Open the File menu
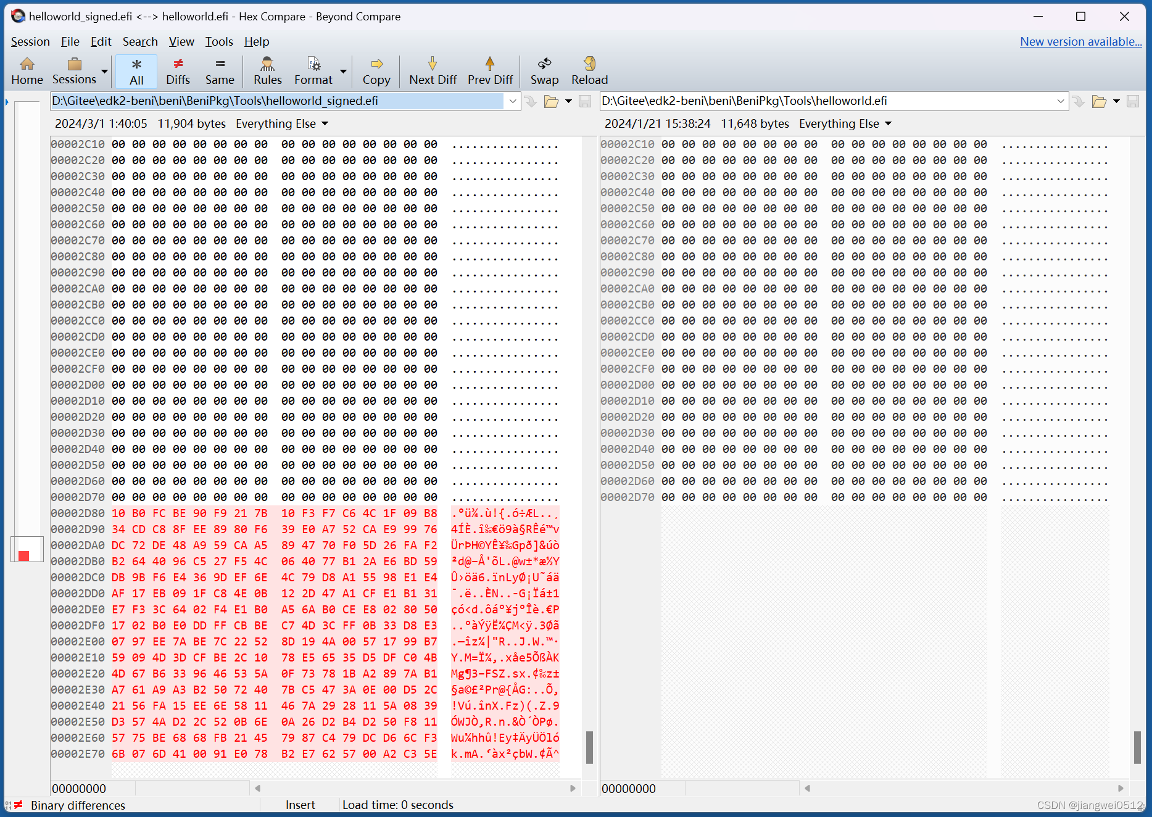 70,41
